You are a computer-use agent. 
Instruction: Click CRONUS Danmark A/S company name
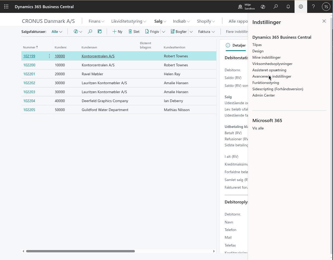point(48,21)
